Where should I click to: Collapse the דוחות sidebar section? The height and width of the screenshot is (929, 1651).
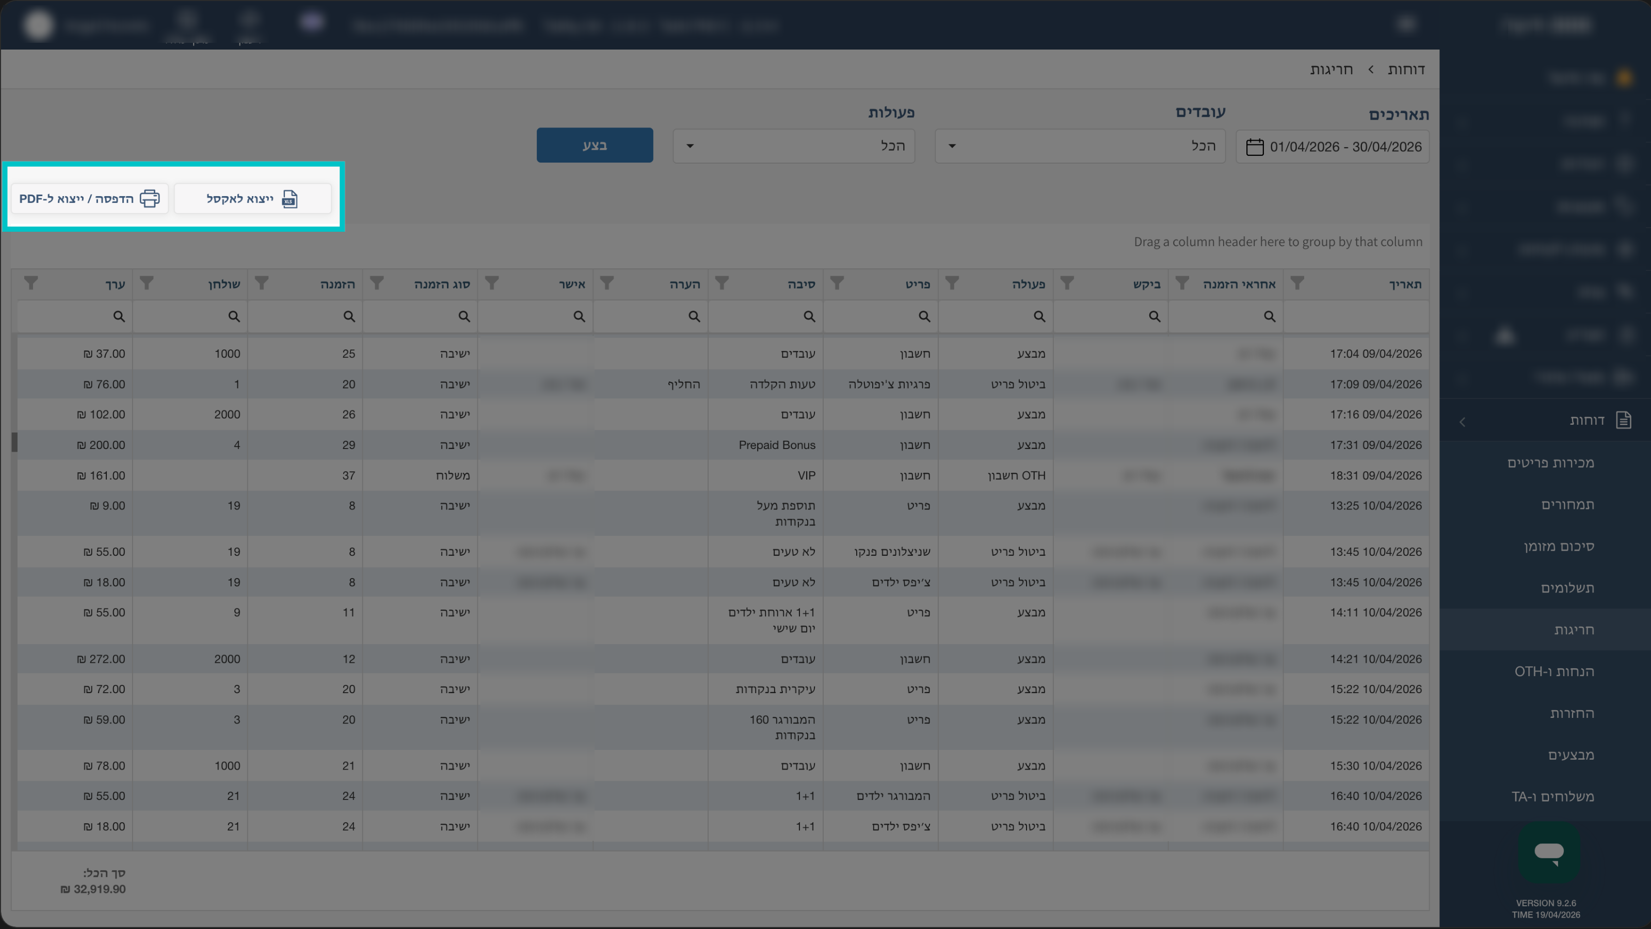click(1462, 422)
